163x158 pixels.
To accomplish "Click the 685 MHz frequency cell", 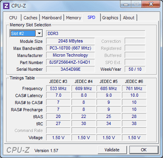I will coord(109,88).
